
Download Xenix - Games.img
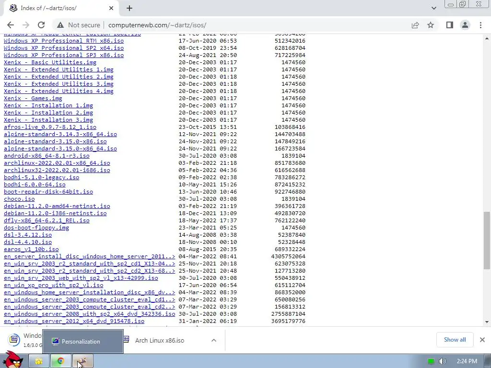pyautogui.click(x=33, y=98)
